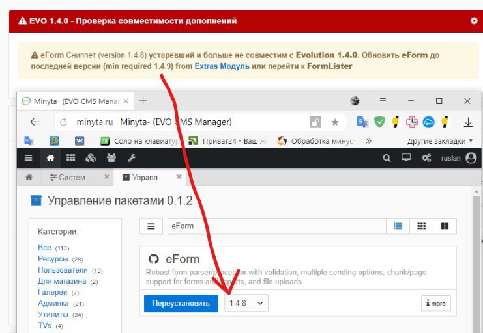Open the Приват24 bookmark

[228, 141]
